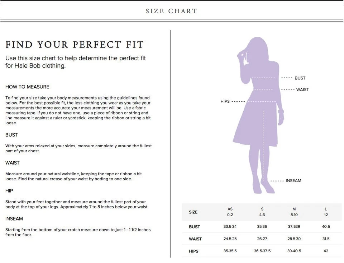Screen dimensions: 344x263
Task: Select the XS 0-2 size column header
Action: point(230,212)
